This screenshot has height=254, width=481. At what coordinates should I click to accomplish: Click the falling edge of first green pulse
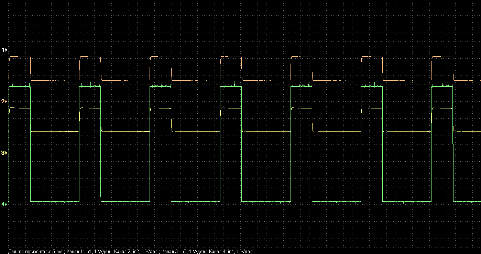[x=31, y=144]
